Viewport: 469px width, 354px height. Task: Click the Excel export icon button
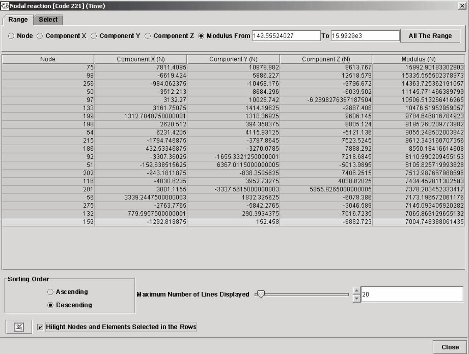click(19, 327)
